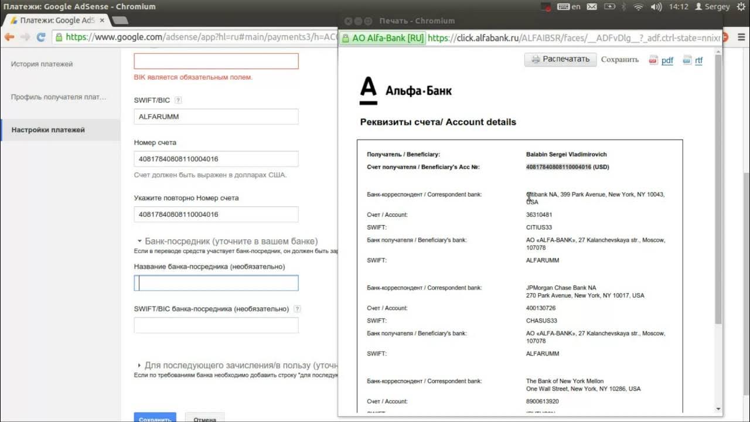
Task: Open the Sergey user menu
Action: coord(712,7)
